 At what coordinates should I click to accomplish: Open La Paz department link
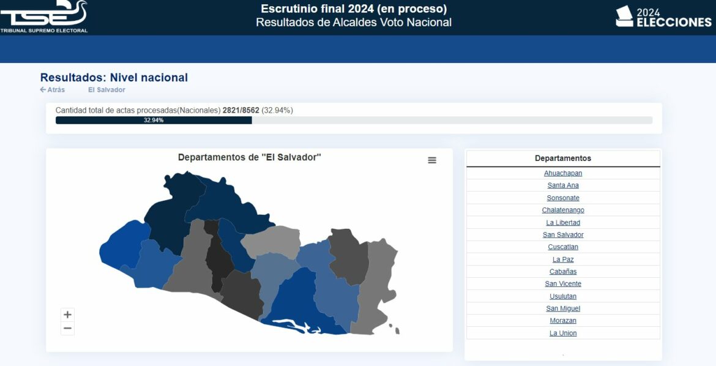[x=563, y=260]
